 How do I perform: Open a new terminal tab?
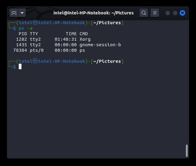(x=14, y=13)
